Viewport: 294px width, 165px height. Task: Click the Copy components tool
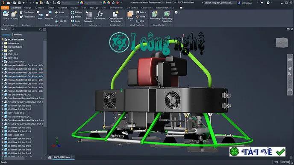[76, 21]
